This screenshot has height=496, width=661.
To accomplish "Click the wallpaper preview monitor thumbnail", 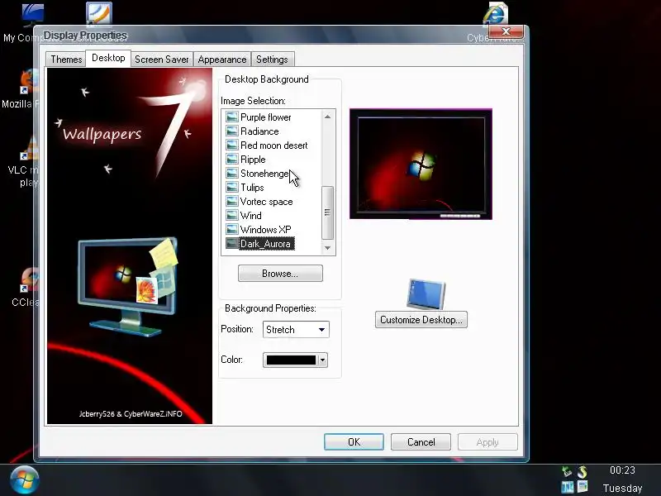I will tap(421, 164).
